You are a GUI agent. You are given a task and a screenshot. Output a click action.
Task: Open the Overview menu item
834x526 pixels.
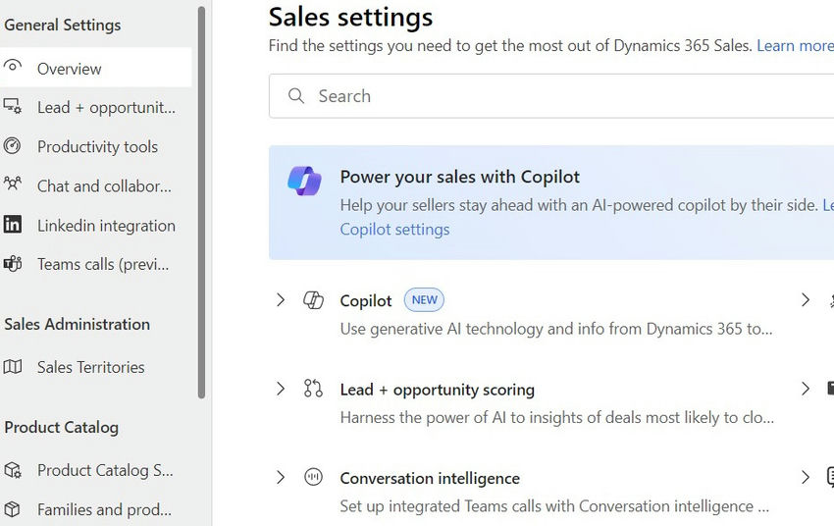pos(96,68)
